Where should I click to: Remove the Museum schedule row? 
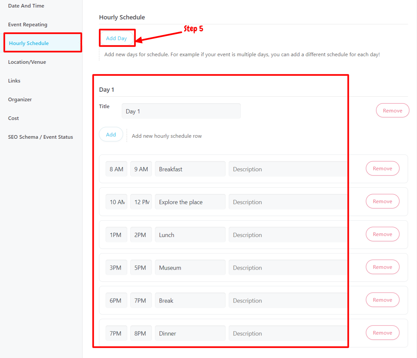click(382, 267)
